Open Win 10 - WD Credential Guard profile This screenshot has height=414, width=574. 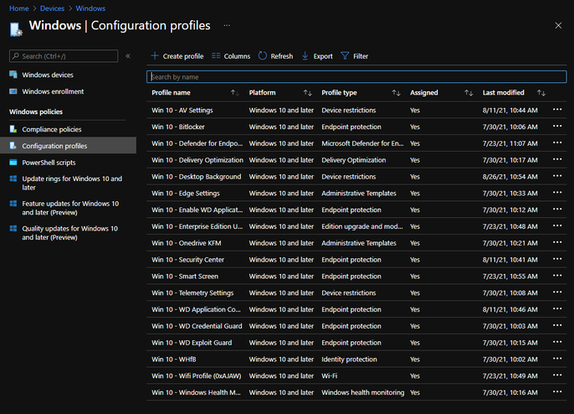tap(197, 326)
